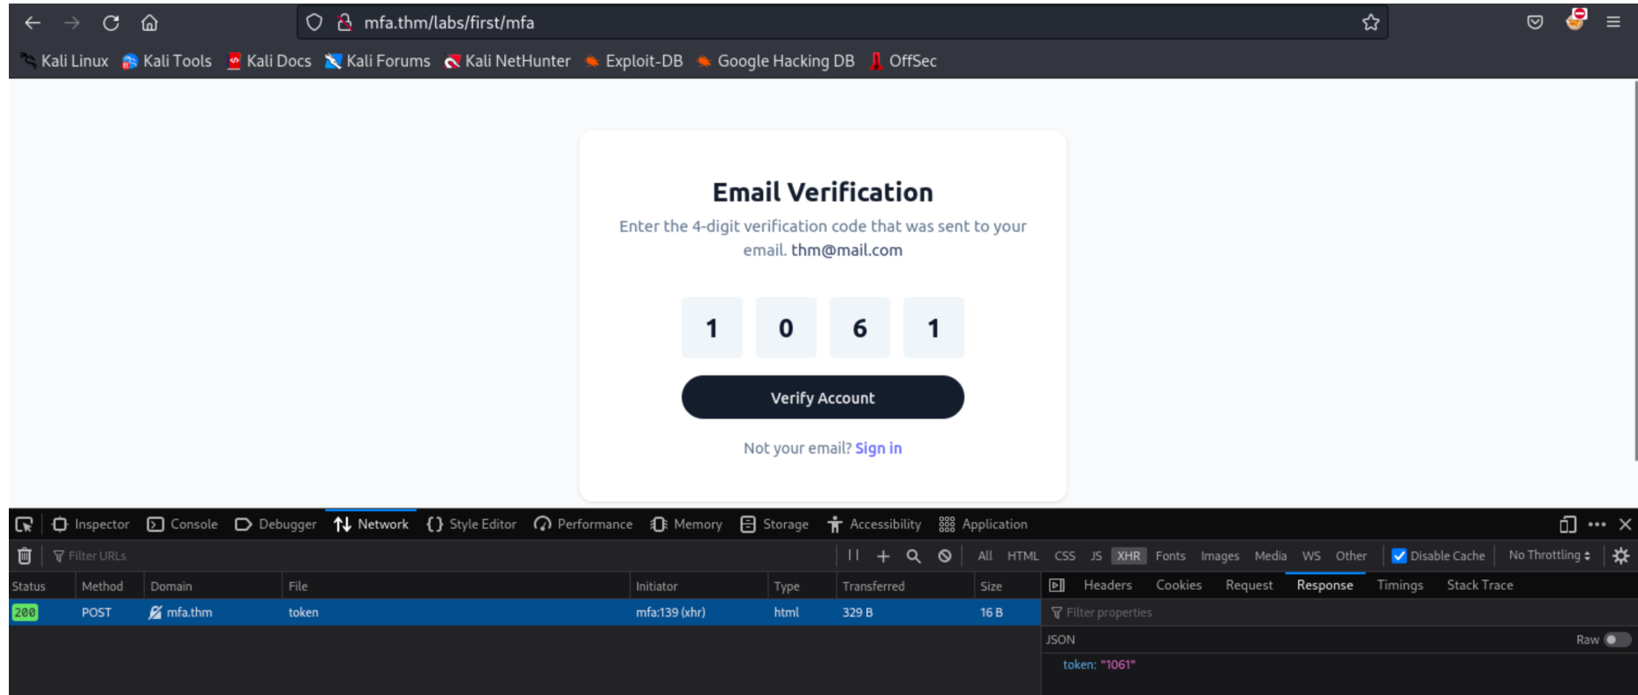Toggle the HTML request filter
The height and width of the screenshot is (695, 1638).
(1023, 556)
